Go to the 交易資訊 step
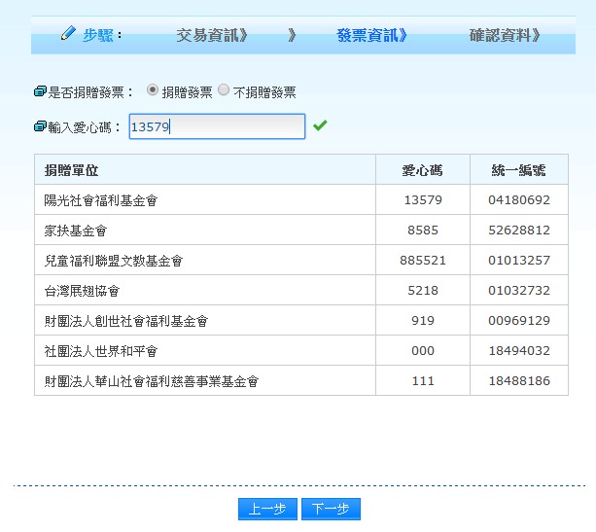This screenshot has height=532, width=596. point(212,35)
